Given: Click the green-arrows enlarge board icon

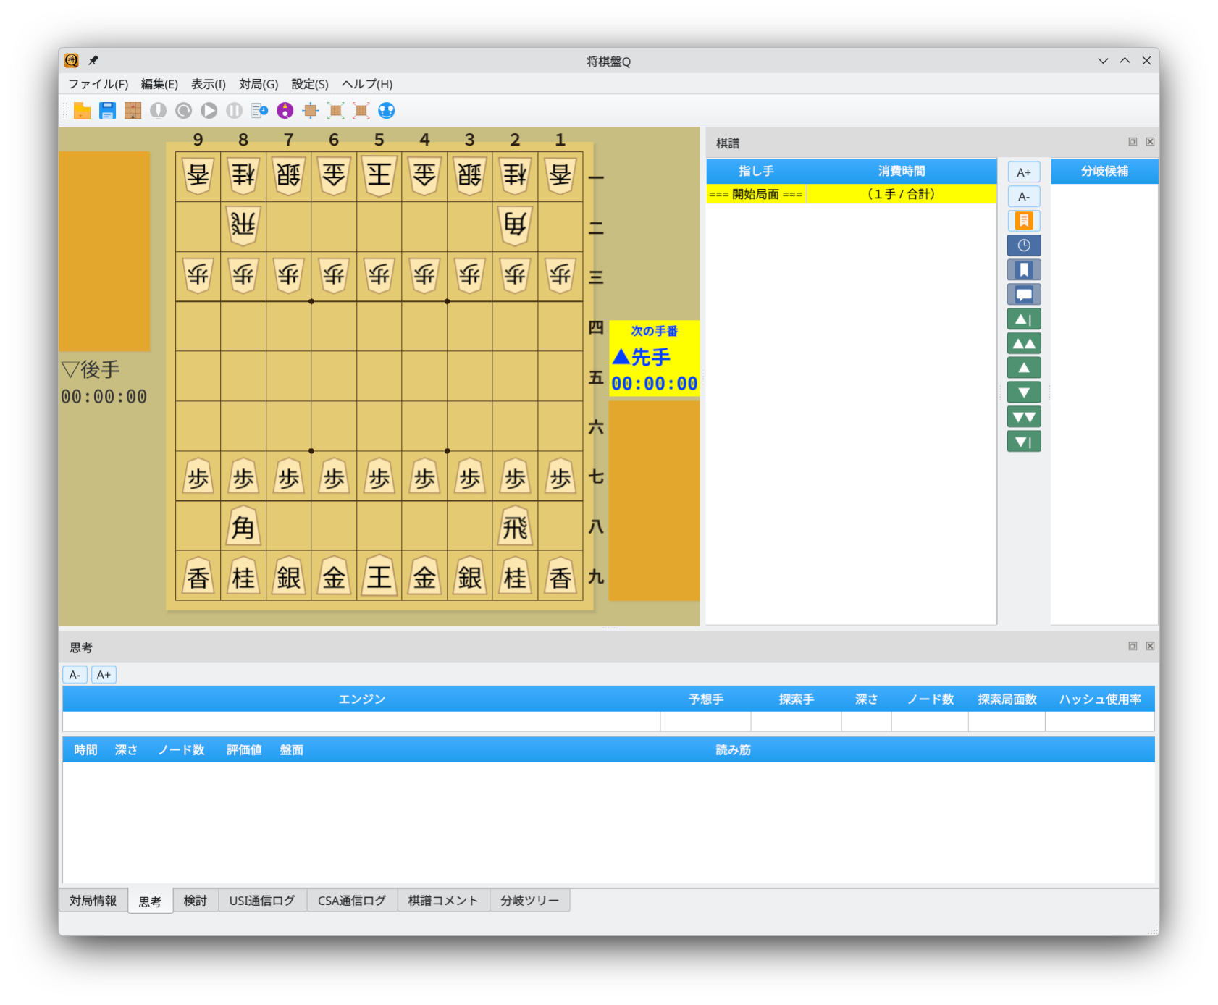Looking at the screenshot, I should (x=335, y=111).
